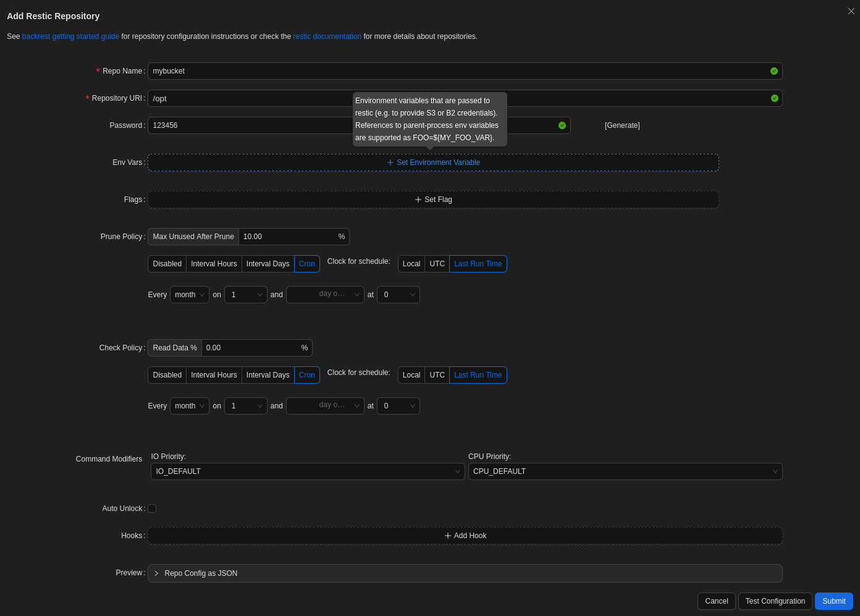Image resolution: width=860 pixels, height=616 pixels.
Task: Open Prune Policy day-of-month dropdown
Action: [x=246, y=295]
